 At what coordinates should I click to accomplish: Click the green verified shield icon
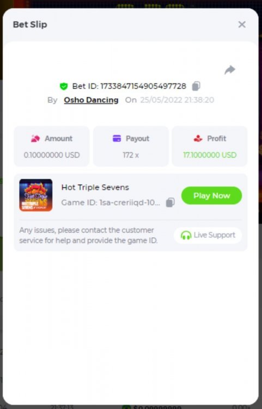point(64,86)
